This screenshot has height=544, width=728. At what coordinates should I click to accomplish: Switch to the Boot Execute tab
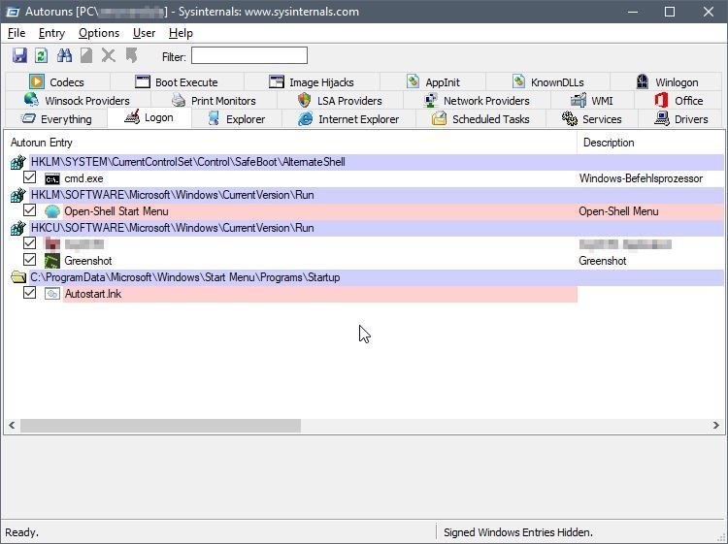pos(177,82)
